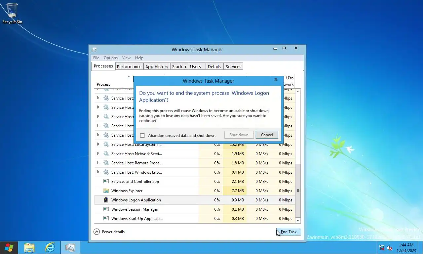Click End Task button
The image size is (423, 254).
[288, 232]
